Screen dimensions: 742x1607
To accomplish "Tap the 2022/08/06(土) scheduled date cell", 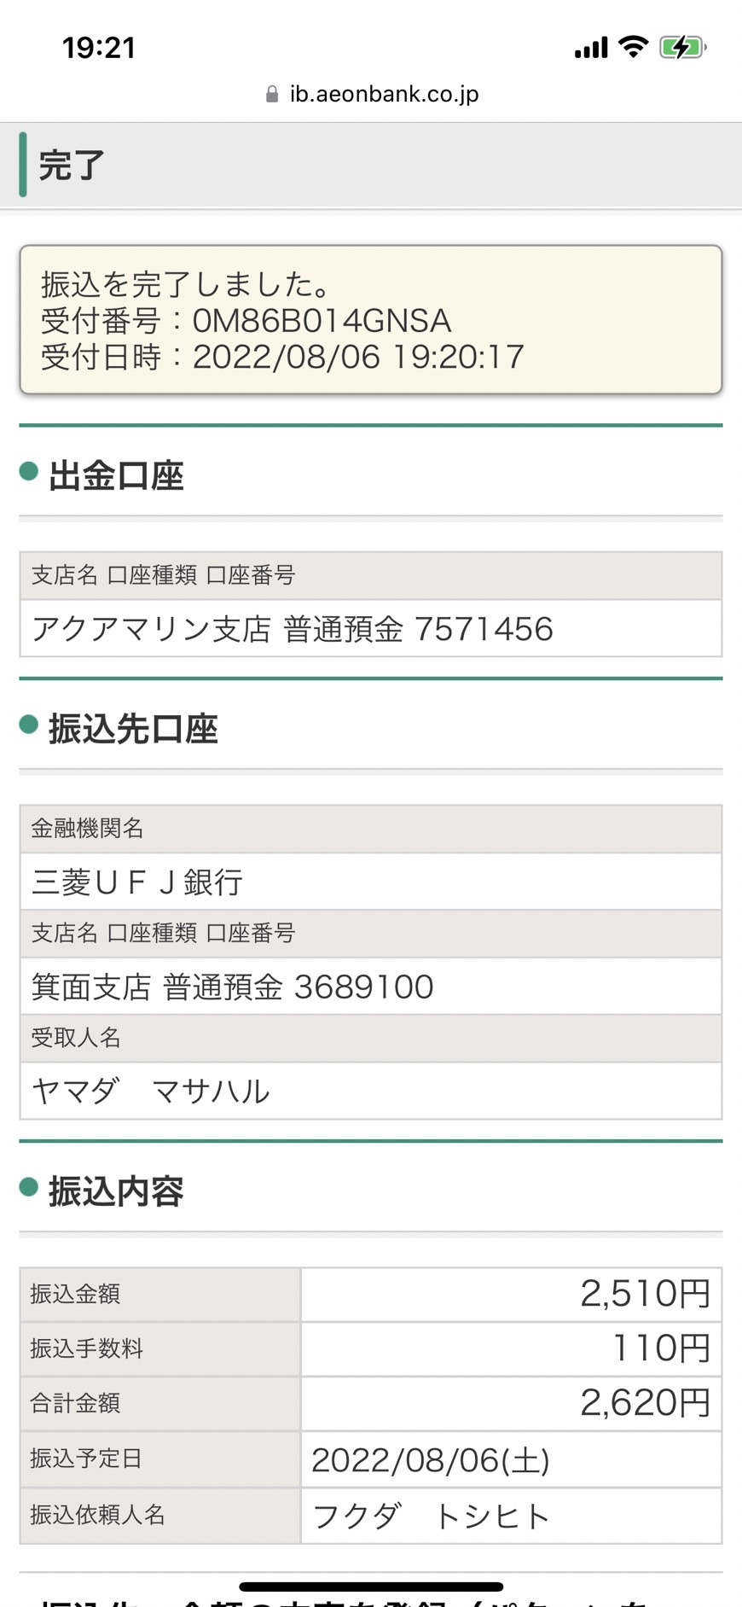I will tap(511, 1459).
